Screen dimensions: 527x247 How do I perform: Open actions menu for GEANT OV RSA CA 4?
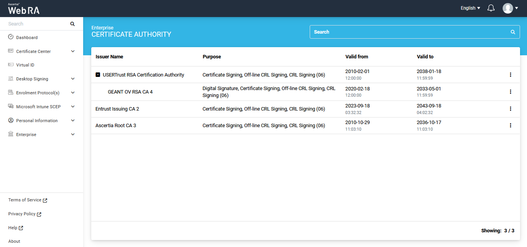point(510,92)
